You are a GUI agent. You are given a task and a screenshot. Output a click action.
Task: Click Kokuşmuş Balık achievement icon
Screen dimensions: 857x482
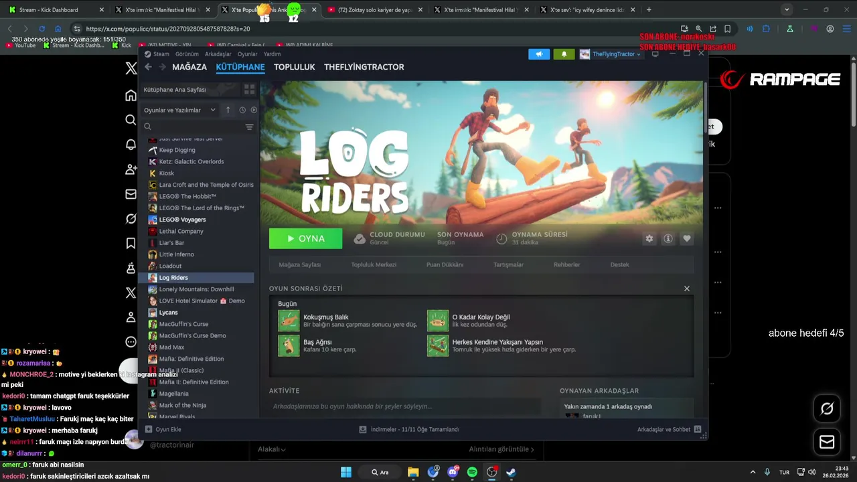(289, 321)
